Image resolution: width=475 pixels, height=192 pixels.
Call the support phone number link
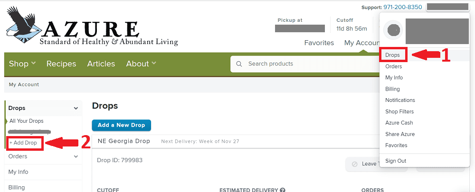pos(403,7)
